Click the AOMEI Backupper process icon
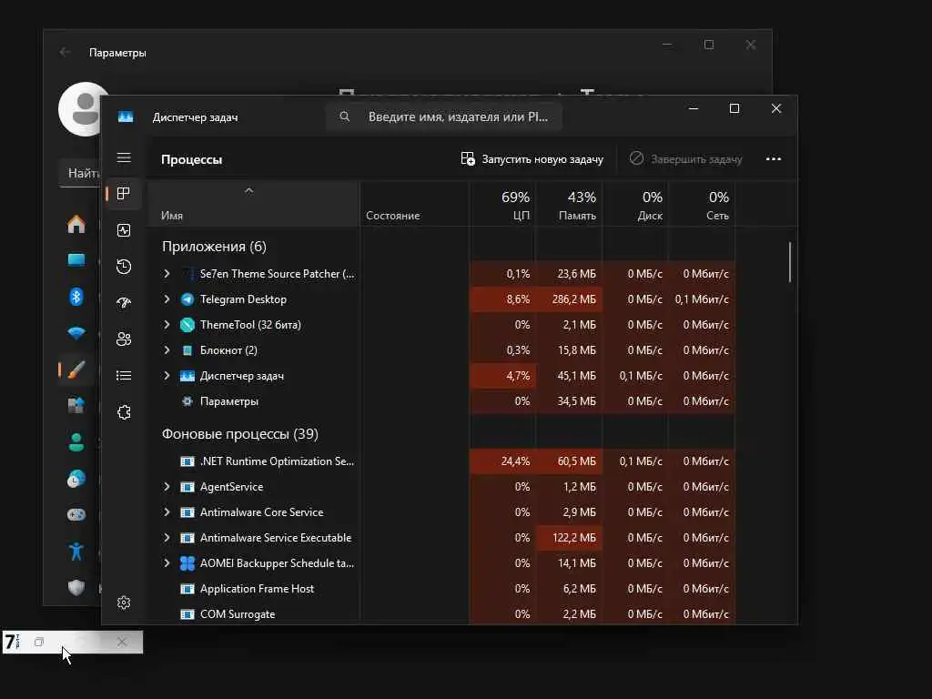This screenshot has height=699, width=932. [x=187, y=562]
